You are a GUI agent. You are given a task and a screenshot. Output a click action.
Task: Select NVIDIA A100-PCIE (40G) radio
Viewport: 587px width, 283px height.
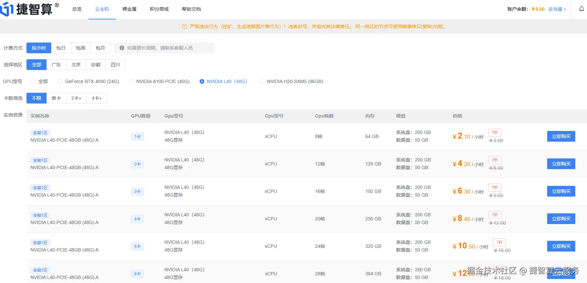(x=131, y=81)
